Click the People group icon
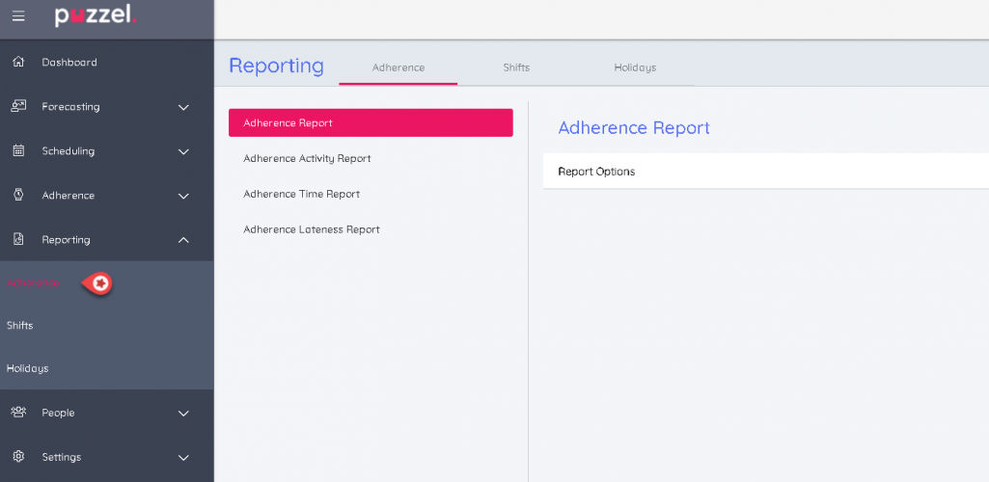Viewport: 989px width, 482px height. click(18, 413)
